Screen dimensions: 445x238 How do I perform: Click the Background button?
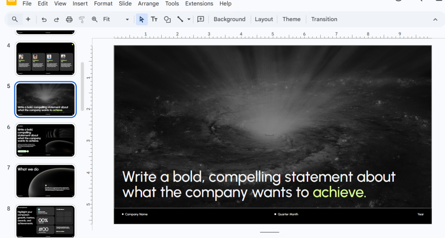point(229,19)
